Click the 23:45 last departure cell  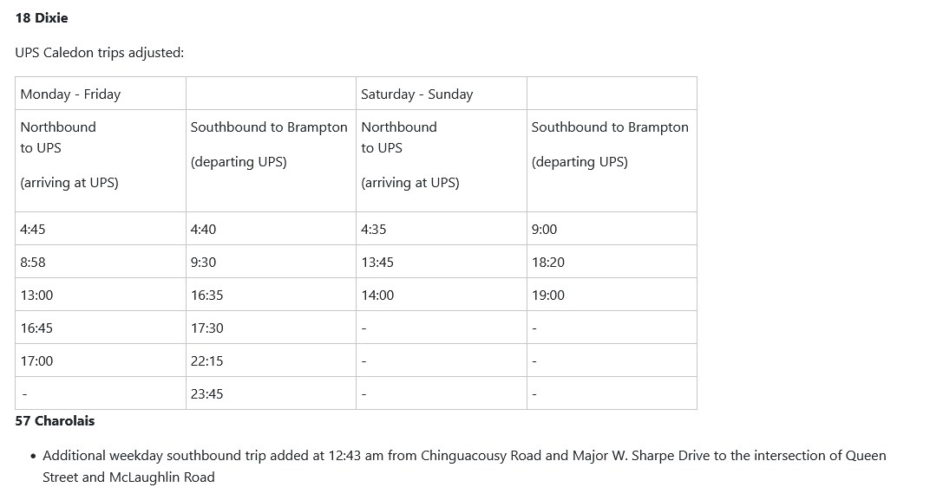pos(207,394)
